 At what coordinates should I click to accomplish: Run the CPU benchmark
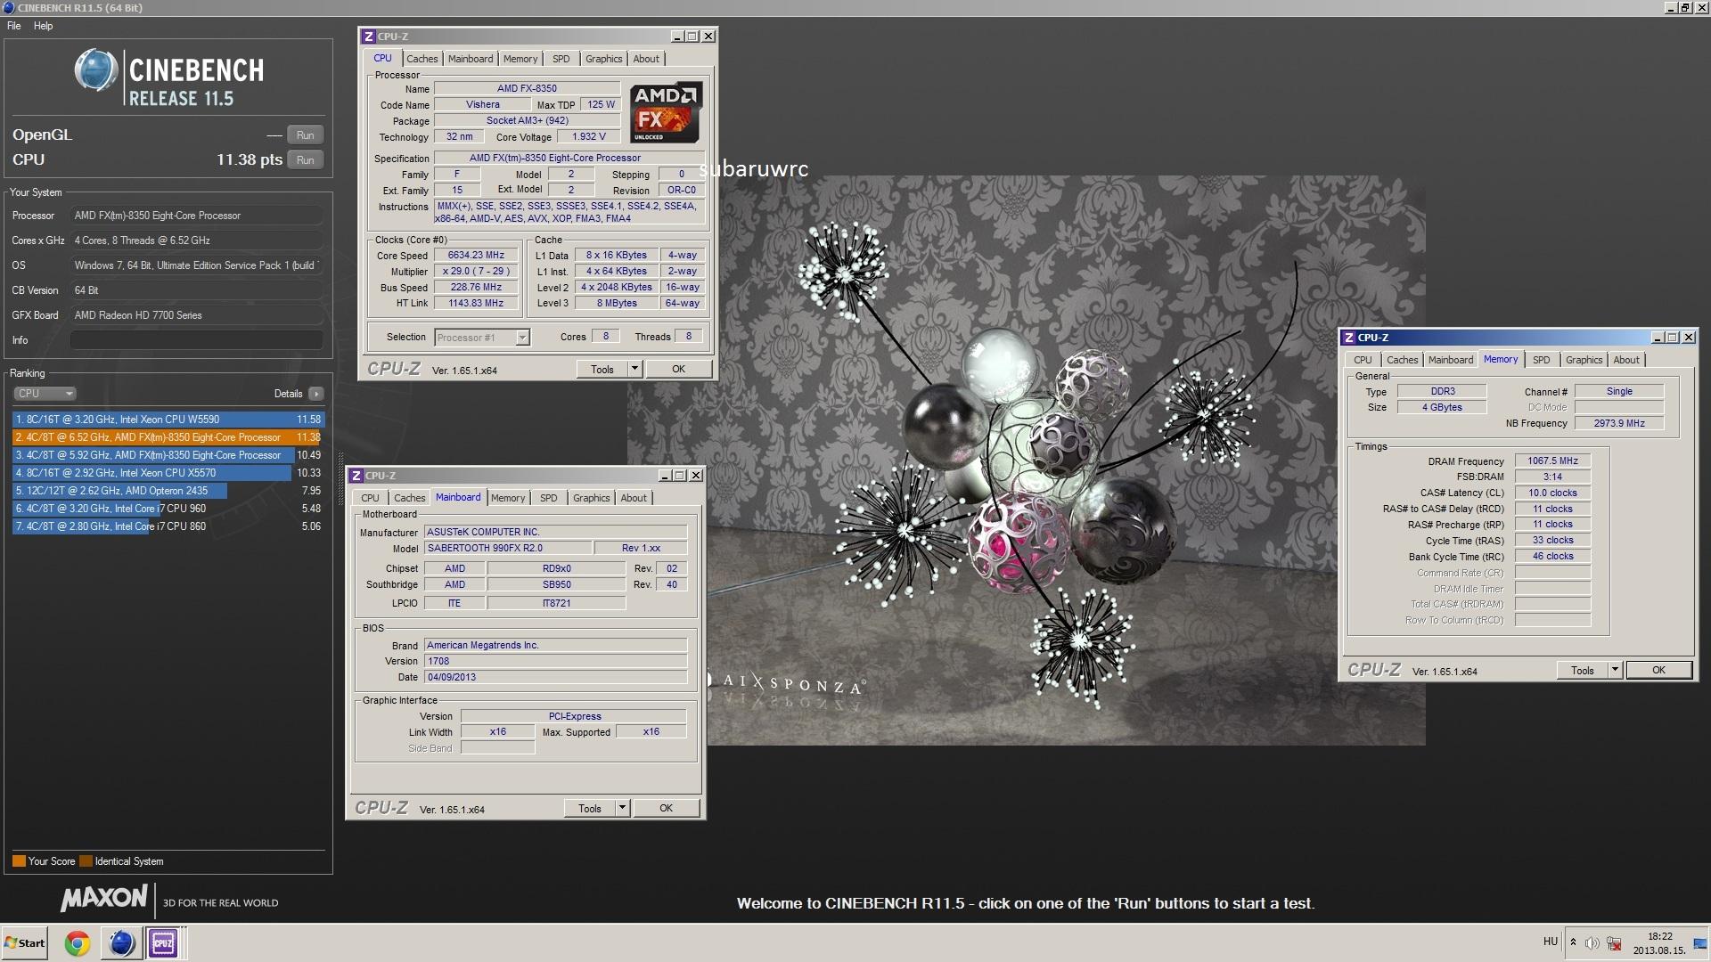tap(305, 160)
